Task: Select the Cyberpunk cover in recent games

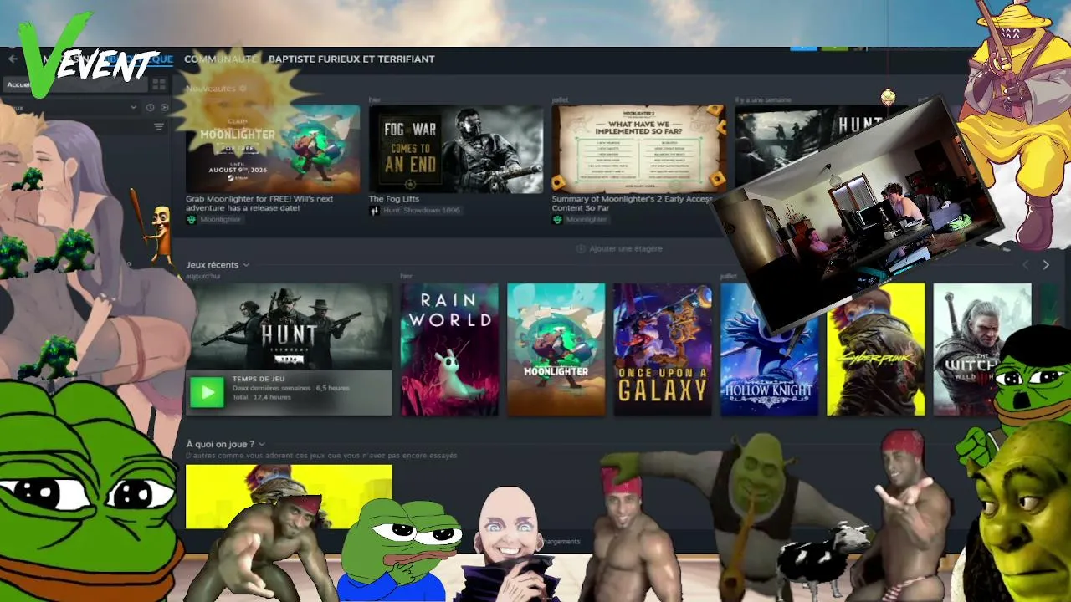Action: click(x=876, y=349)
